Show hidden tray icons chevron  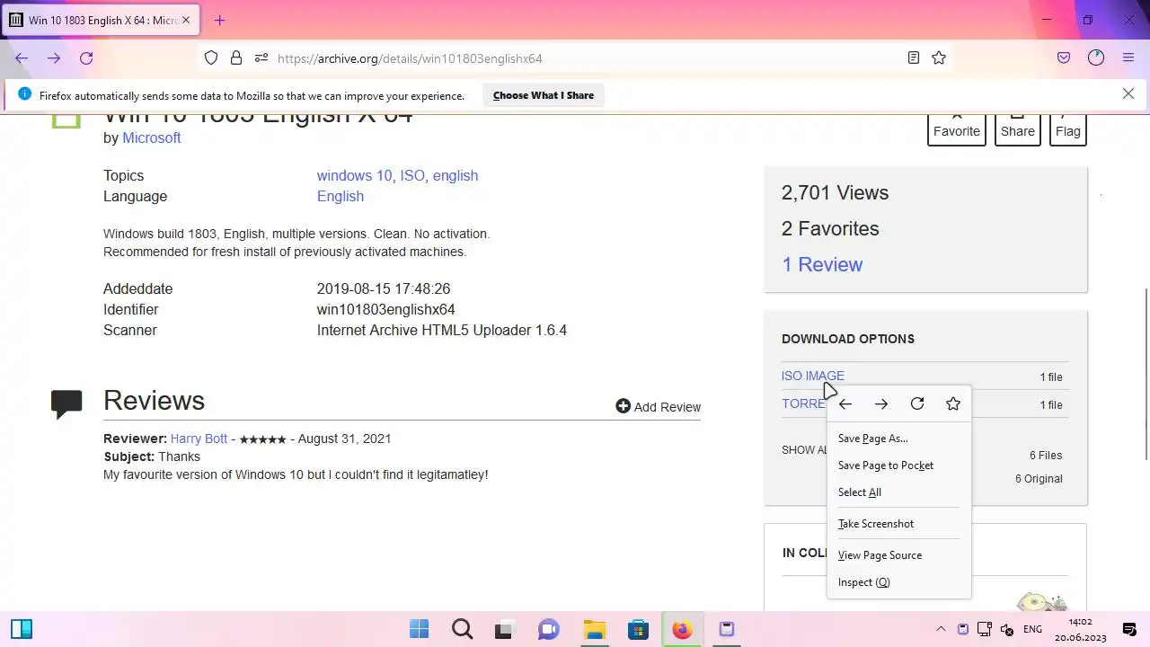click(x=941, y=629)
